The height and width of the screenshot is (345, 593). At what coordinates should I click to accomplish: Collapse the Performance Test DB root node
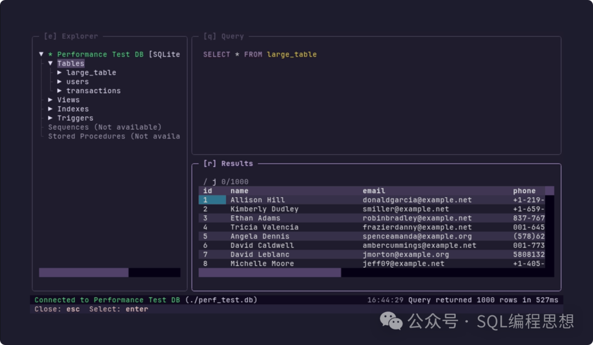pos(41,54)
